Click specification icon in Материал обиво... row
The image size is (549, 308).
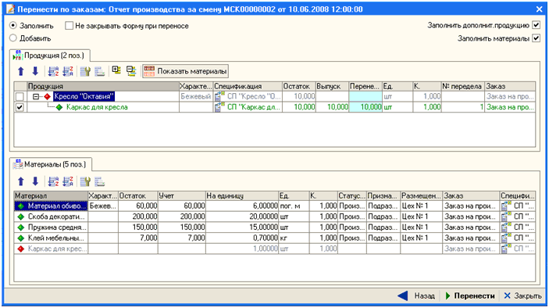pos(506,206)
